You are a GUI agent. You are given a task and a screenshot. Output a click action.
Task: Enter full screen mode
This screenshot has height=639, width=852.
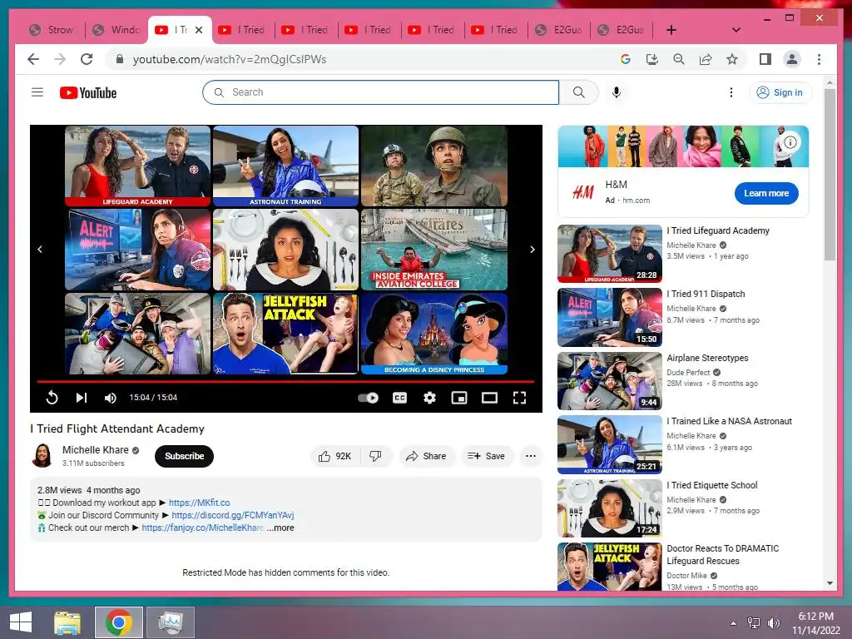click(x=519, y=398)
